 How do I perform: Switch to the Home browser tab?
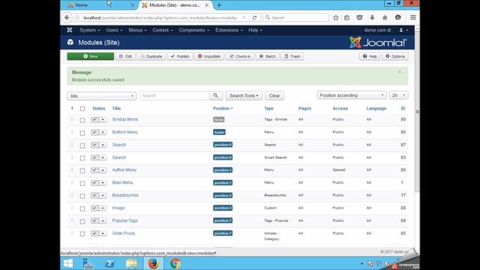click(x=100, y=5)
